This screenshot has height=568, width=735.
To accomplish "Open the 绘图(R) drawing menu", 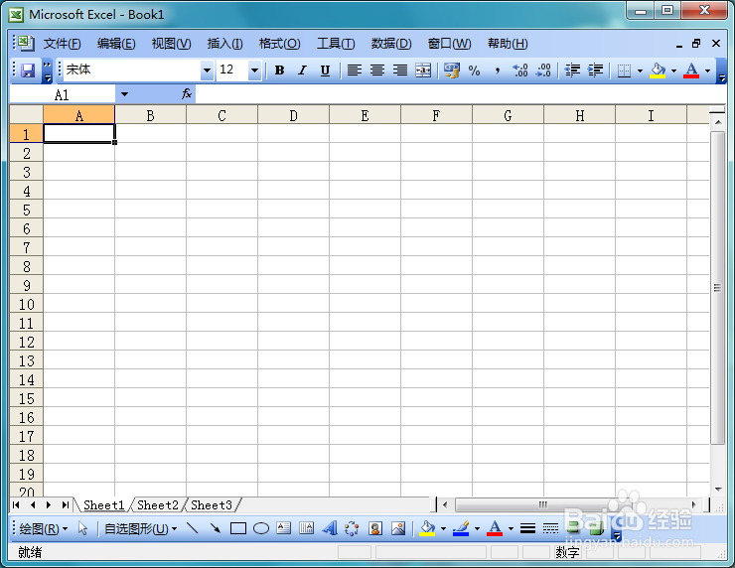I will tap(43, 529).
